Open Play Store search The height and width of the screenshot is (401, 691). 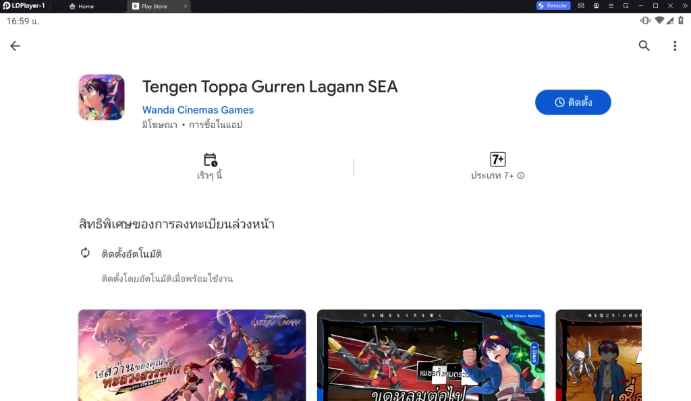[x=644, y=46]
